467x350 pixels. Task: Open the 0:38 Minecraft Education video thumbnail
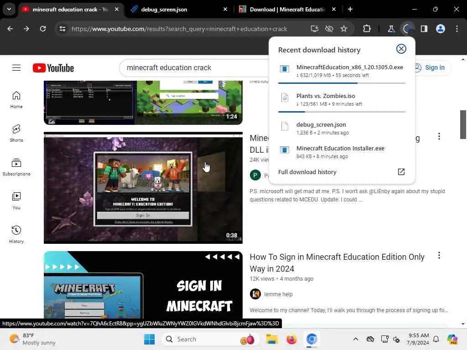(143, 188)
